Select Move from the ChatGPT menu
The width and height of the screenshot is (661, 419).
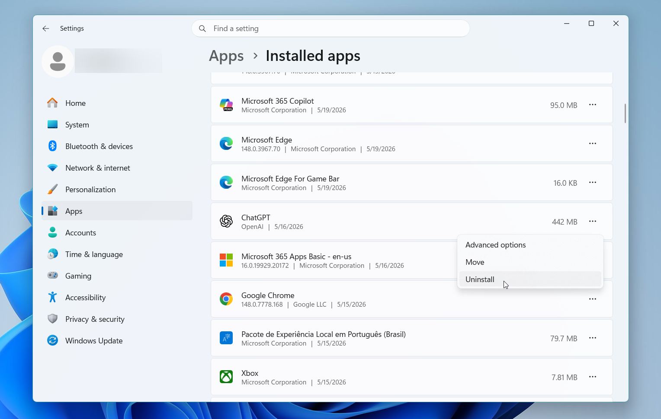[530, 262]
